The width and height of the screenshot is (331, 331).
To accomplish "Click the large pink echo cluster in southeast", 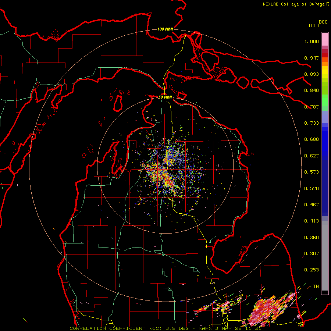I will (x=268, y=309).
